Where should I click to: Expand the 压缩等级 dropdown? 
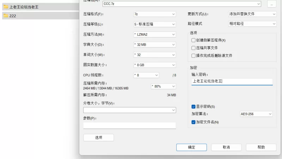tap(154, 24)
